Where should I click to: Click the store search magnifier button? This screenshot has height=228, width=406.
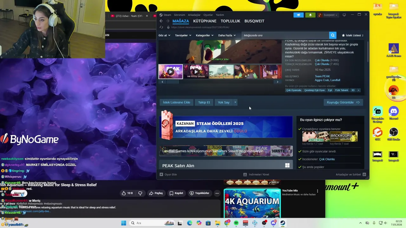click(332, 35)
